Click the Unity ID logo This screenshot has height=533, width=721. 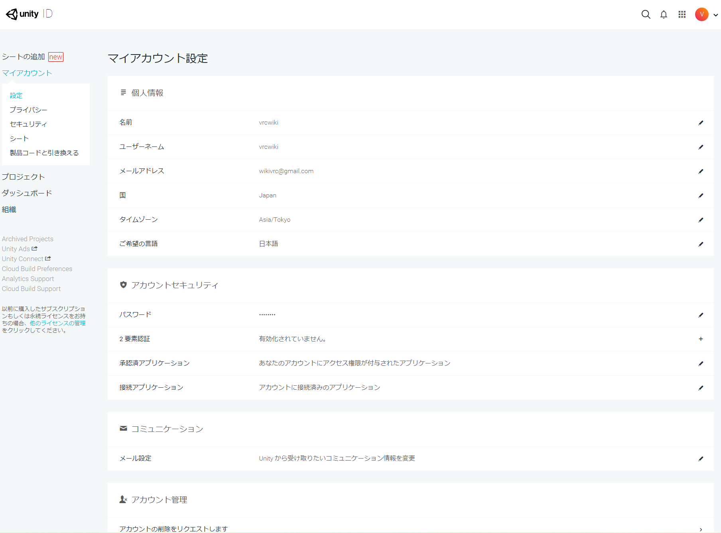click(29, 14)
